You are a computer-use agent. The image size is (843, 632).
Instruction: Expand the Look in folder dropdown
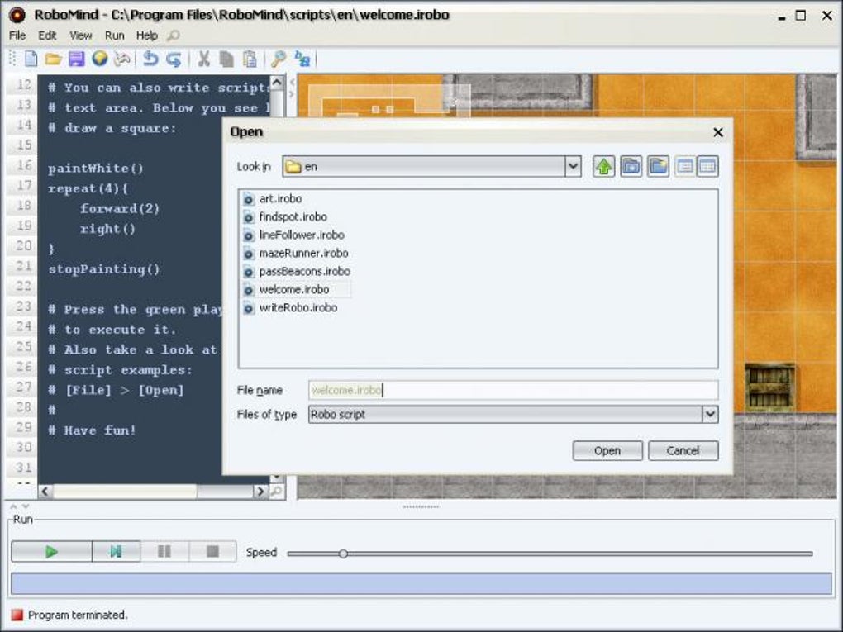[x=573, y=167]
